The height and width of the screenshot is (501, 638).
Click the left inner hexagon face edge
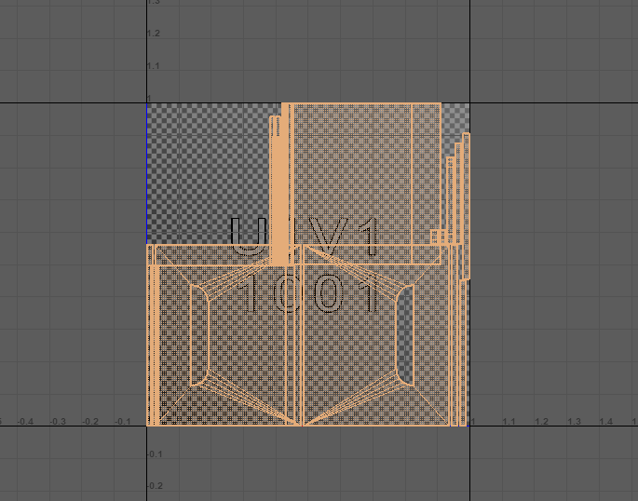pos(192,335)
